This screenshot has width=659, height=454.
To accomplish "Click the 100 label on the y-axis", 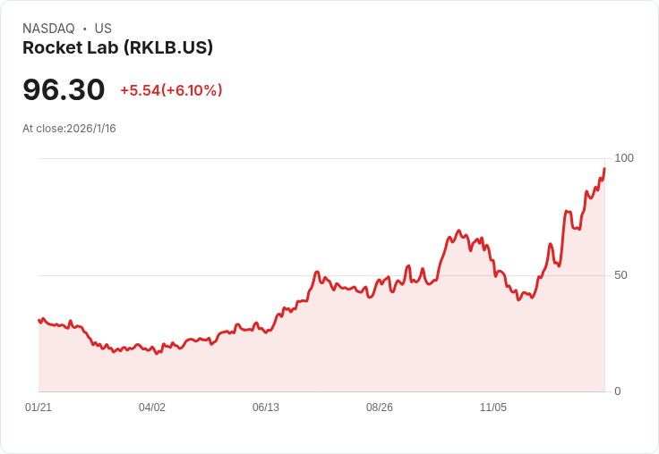I will click(x=624, y=158).
